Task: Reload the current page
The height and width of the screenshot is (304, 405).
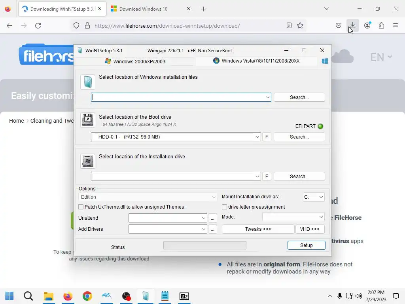Action: click(x=38, y=26)
